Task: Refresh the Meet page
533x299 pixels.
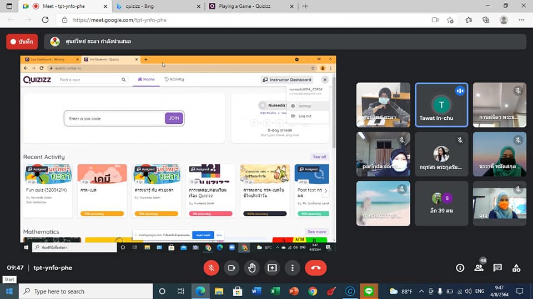Action: [45, 20]
